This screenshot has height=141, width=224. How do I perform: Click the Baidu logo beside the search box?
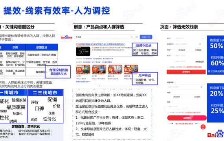(66, 37)
